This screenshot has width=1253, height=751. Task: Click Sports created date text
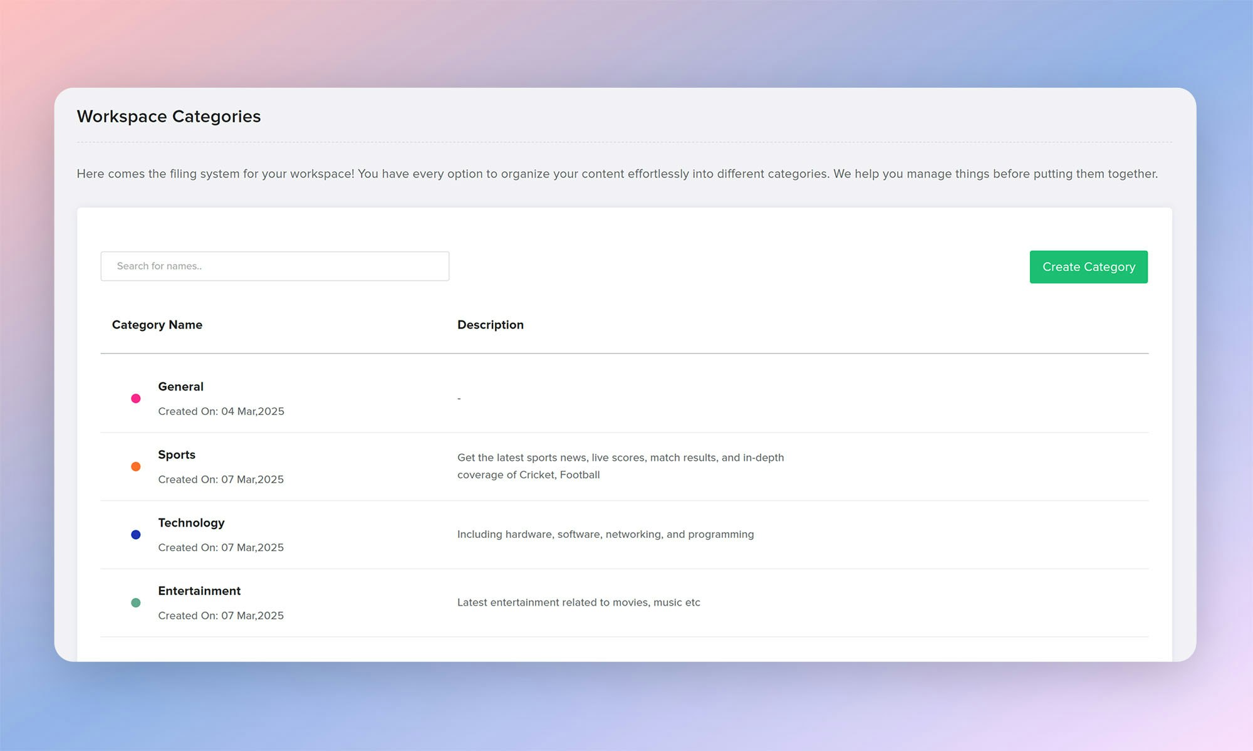pos(221,480)
